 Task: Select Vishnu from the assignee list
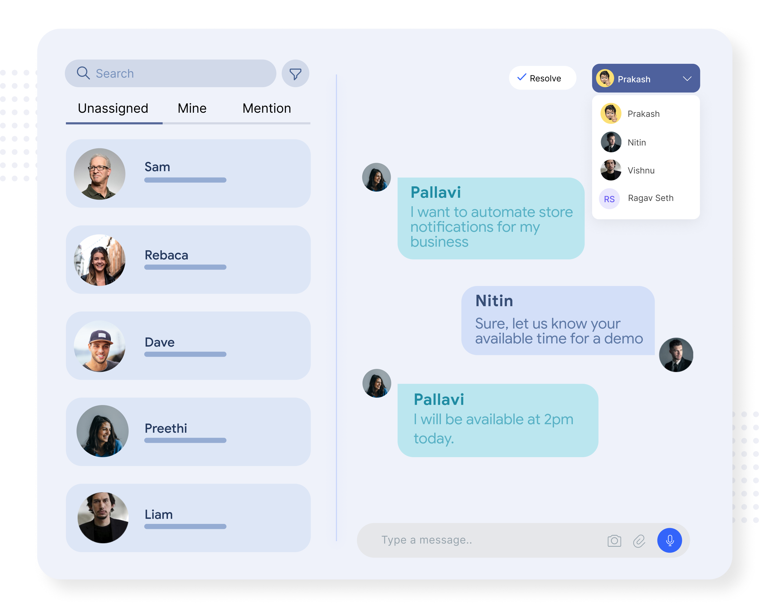[x=646, y=170]
